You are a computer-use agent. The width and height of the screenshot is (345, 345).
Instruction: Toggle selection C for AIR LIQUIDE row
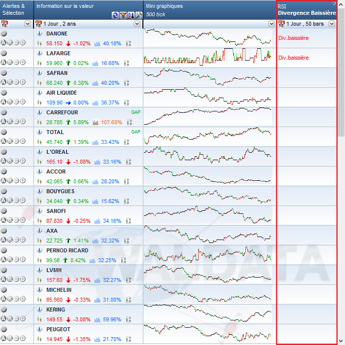16,102
